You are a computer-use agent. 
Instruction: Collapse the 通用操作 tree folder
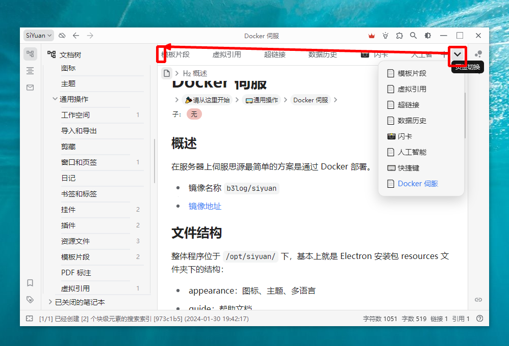pyautogui.click(x=55, y=99)
